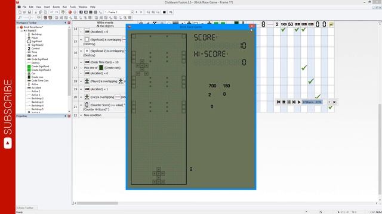Select the Destroy object in tree
Viewport: 382px width, 214px height.
pos(35,63)
